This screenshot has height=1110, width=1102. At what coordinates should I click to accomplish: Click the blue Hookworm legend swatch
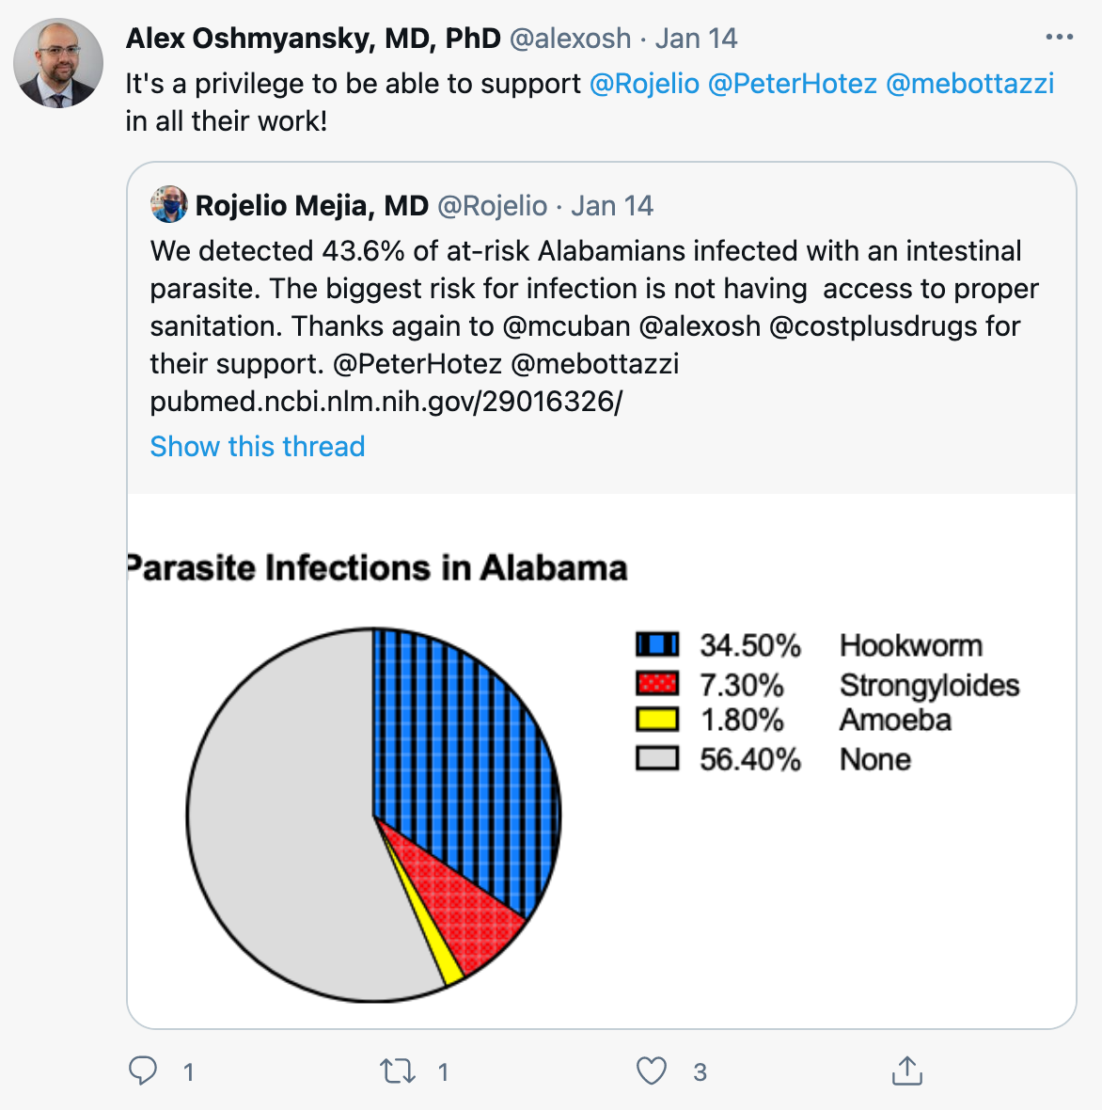coord(657,645)
